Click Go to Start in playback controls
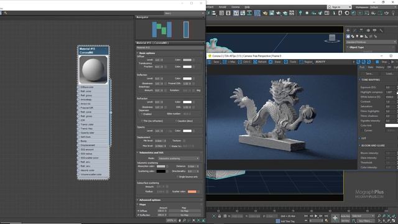Viewport: 398px width, 224px height. [306, 216]
